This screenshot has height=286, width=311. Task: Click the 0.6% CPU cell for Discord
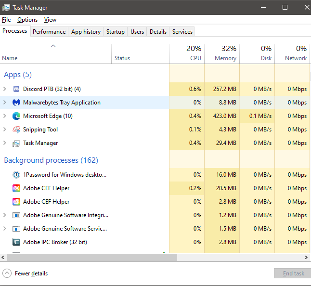coord(187,89)
